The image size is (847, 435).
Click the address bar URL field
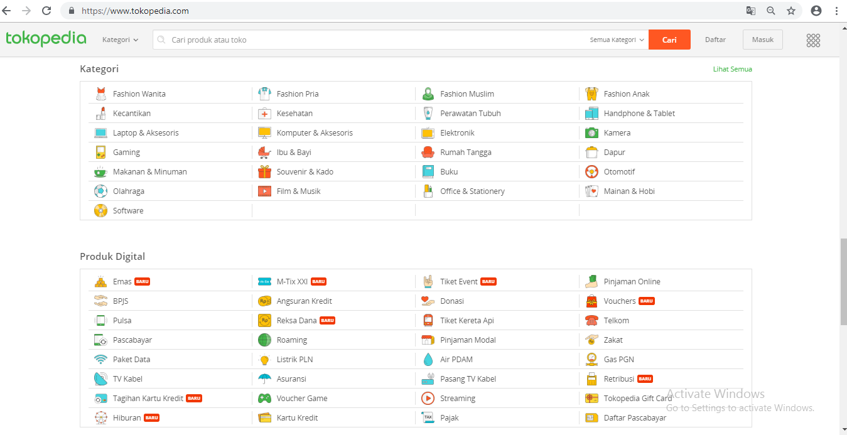[402, 11]
